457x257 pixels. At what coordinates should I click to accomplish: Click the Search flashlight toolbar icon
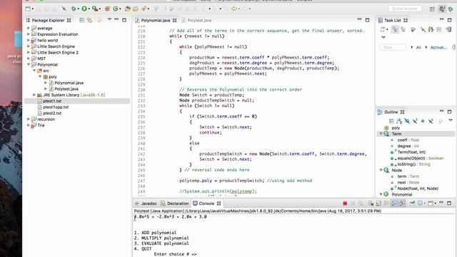tap(144, 9)
